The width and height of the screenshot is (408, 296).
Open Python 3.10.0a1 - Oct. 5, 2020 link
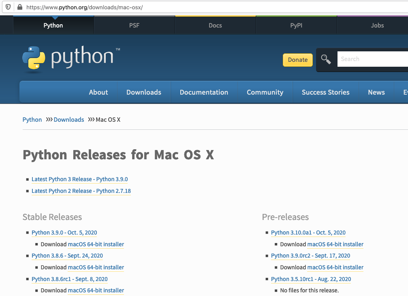click(x=308, y=233)
